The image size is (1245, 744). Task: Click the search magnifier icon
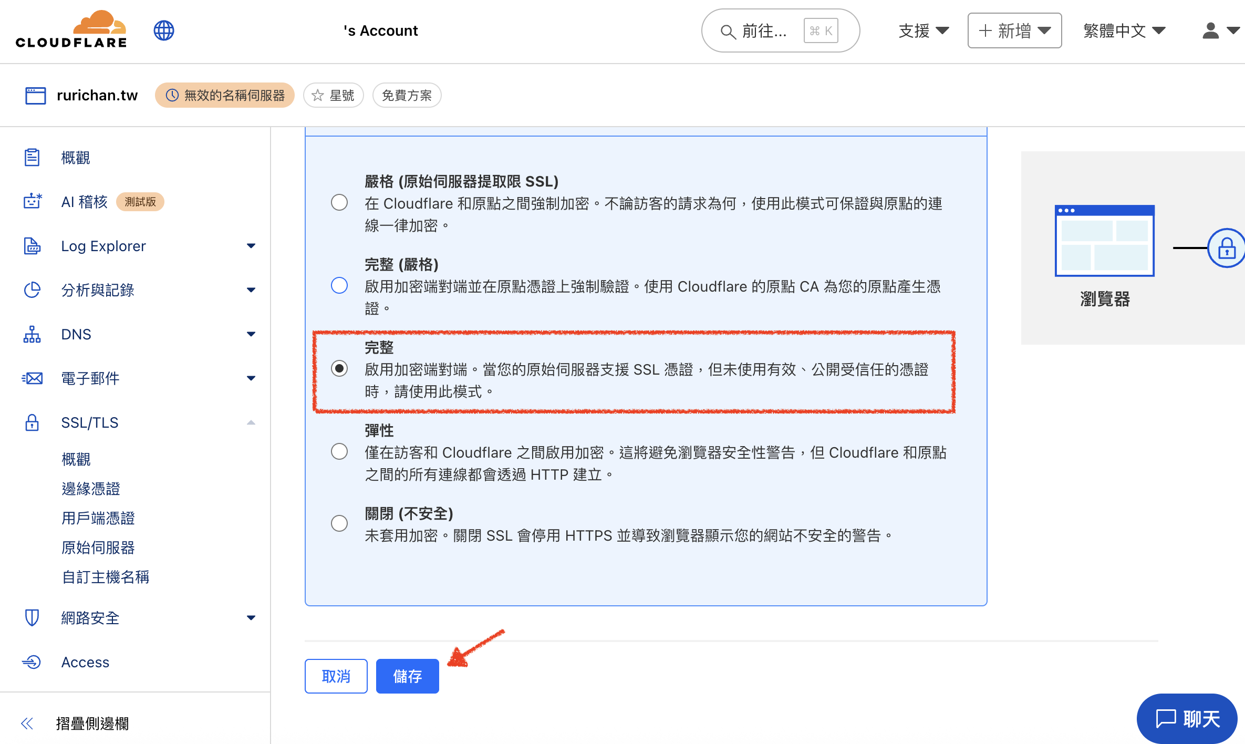pyautogui.click(x=728, y=32)
